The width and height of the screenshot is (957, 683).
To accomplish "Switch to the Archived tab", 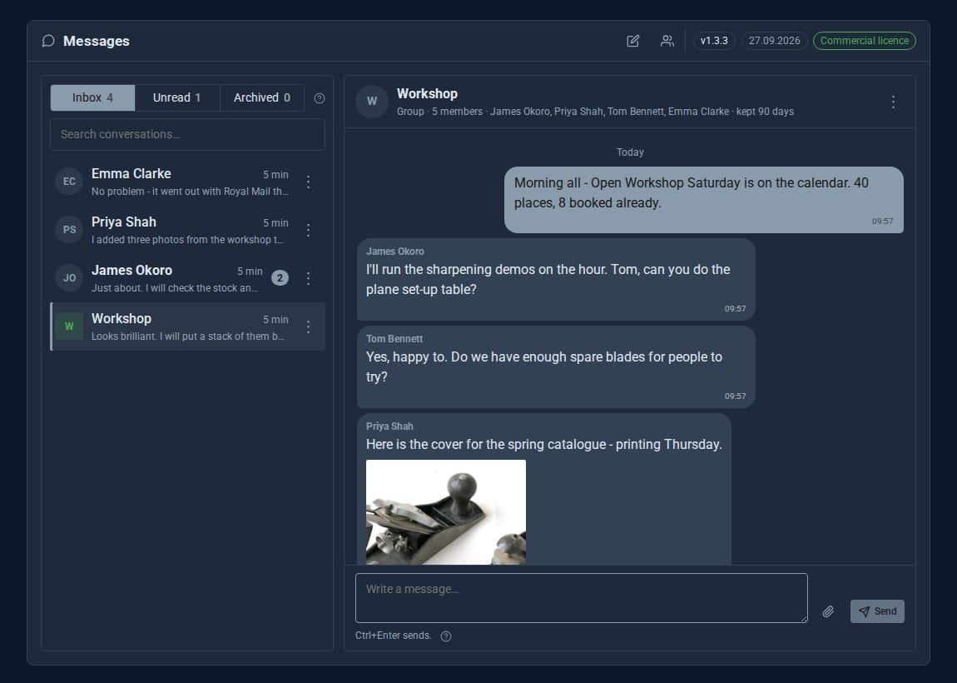I will coord(262,97).
